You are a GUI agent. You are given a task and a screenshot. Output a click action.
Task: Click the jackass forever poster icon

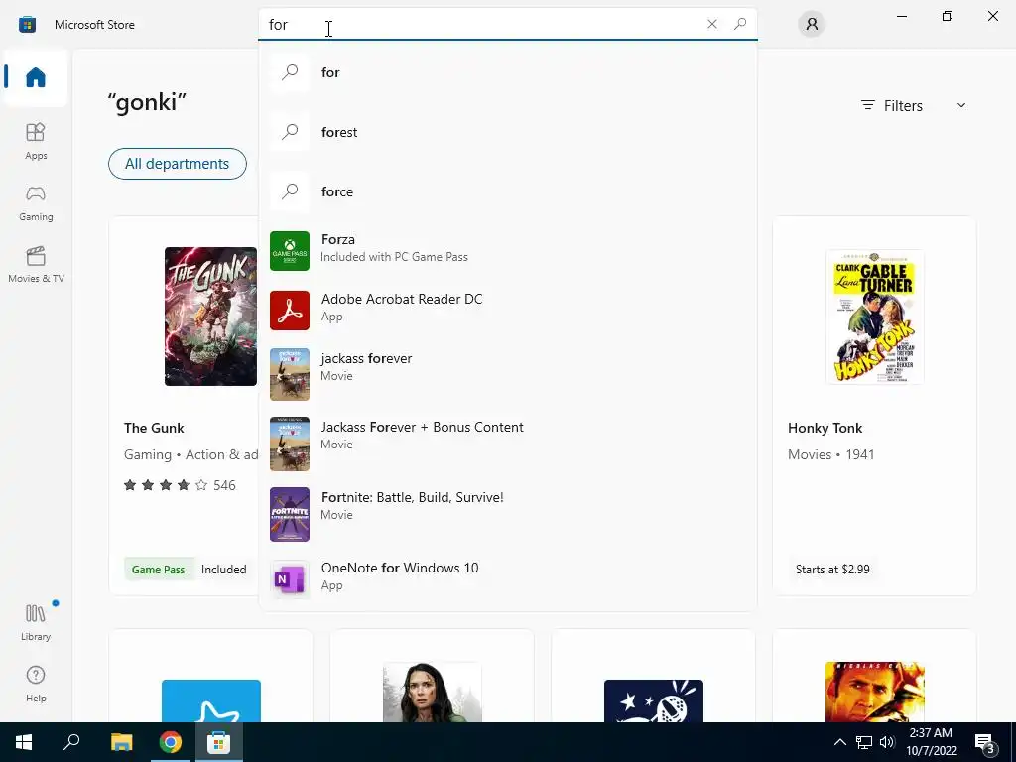click(290, 374)
